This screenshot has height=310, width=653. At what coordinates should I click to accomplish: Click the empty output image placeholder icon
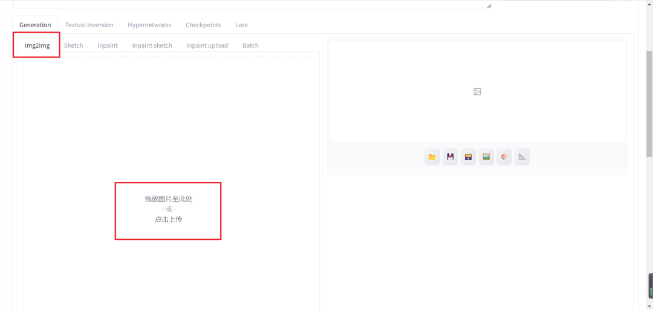coord(477,91)
